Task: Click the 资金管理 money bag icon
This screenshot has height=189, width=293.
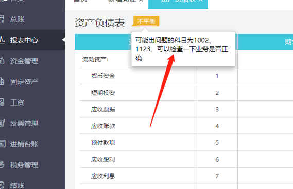Action: coord(2,61)
